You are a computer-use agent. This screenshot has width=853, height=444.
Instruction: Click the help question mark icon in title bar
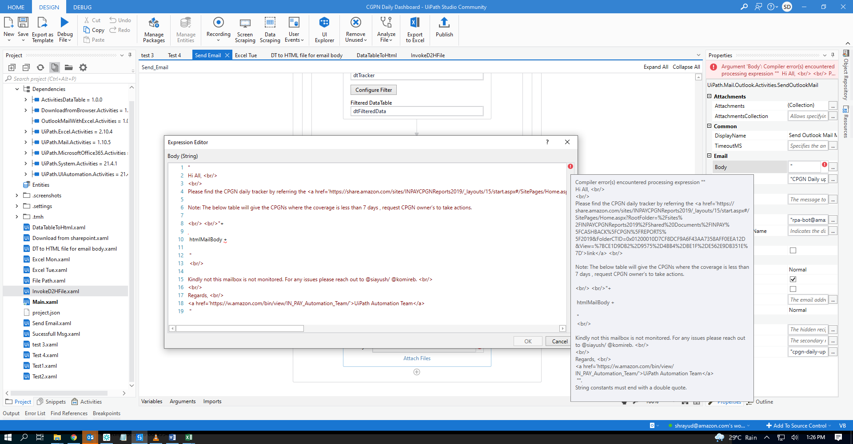pyautogui.click(x=771, y=7)
